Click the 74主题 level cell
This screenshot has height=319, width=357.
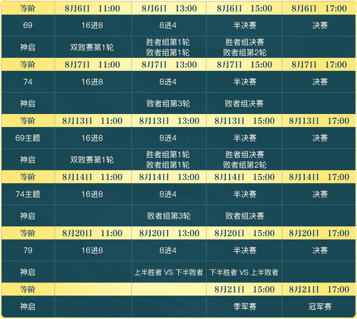click(28, 194)
